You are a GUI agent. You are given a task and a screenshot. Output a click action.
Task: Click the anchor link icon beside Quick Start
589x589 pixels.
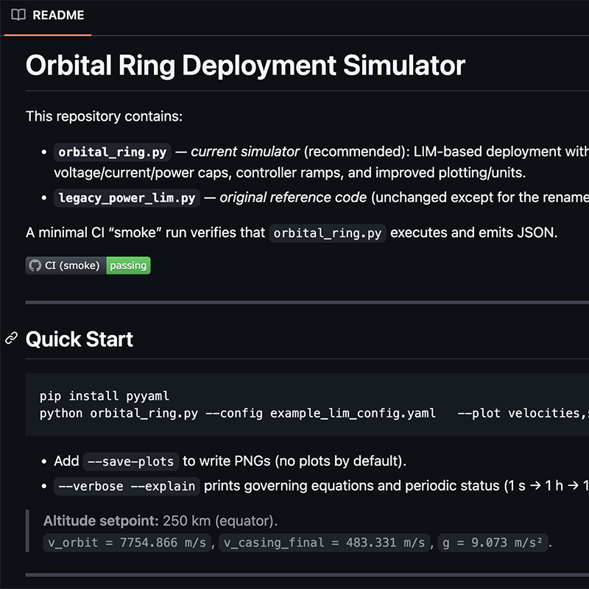point(11,339)
